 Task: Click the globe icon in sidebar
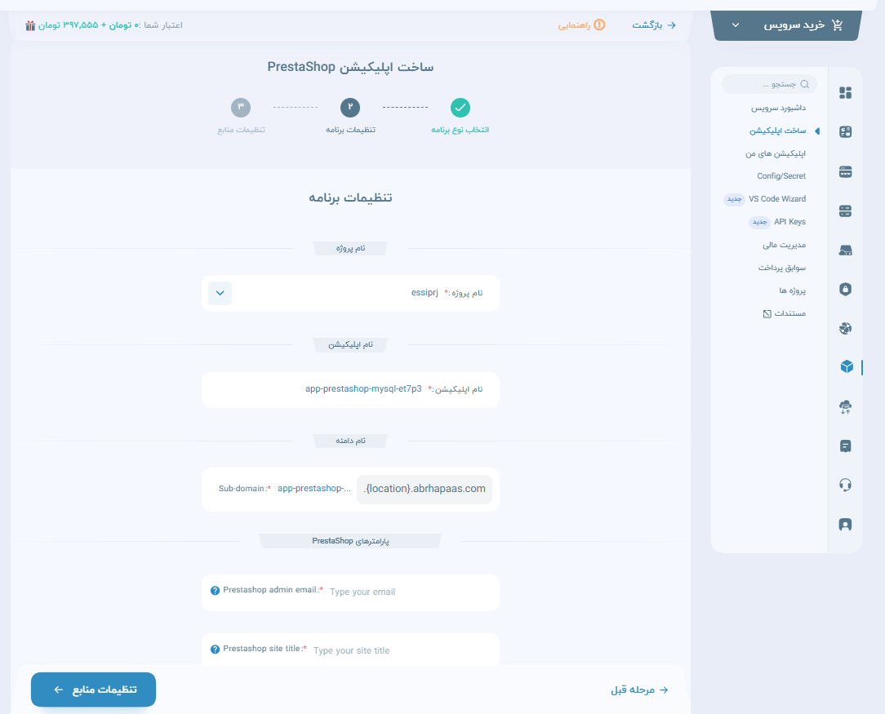pos(845,328)
